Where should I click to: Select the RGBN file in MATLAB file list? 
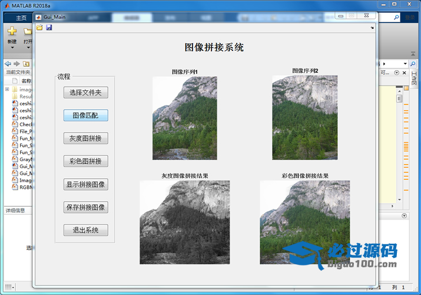tap(22, 187)
